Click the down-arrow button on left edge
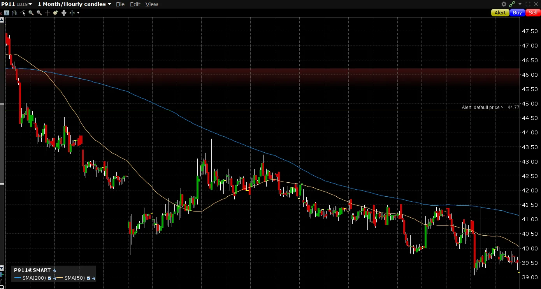The height and width of the screenshot is (289, 541). pyautogui.click(x=2, y=268)
